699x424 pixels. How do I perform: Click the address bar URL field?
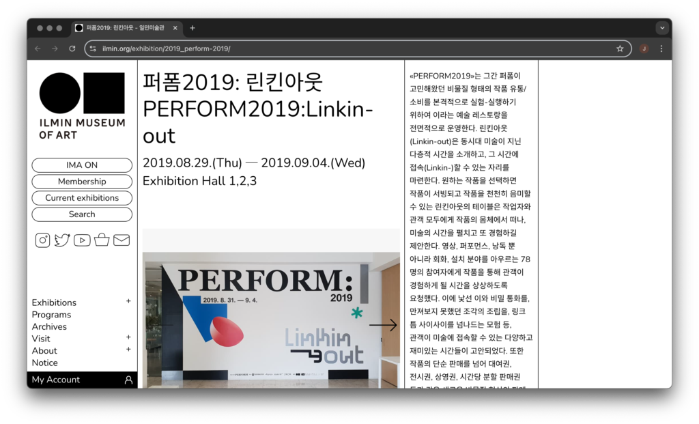pyautogui.click(x=341, y=48)
